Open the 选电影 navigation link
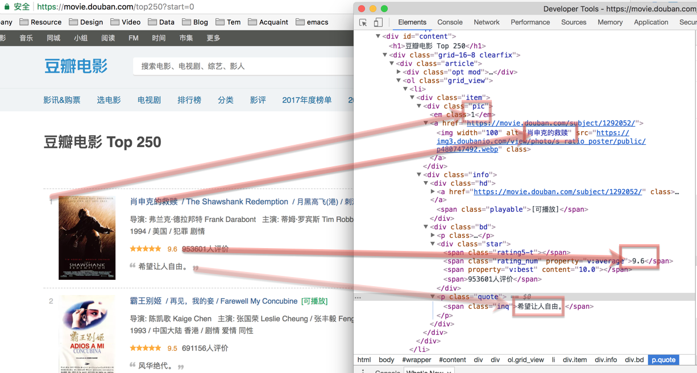The height and width of the screenshot is (373, 697). point(109,100)
